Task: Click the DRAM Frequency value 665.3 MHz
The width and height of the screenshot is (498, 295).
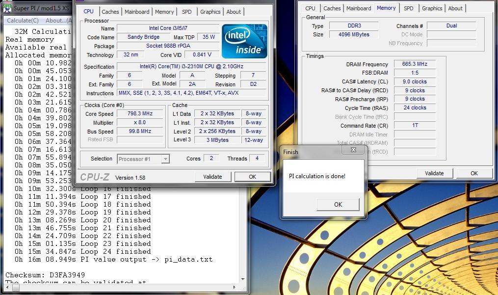Action: [x=415, y=64]
